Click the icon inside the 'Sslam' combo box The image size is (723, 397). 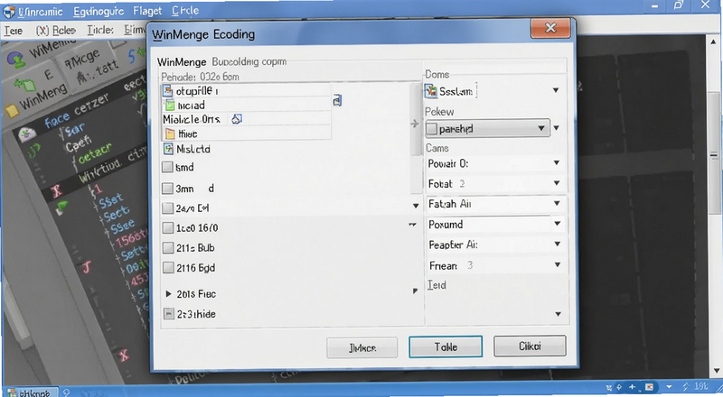click(431, 91)
